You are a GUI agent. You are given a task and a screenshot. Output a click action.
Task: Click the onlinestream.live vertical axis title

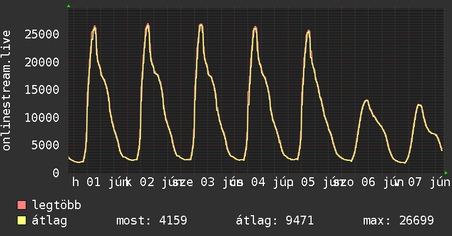coord(7,91)
